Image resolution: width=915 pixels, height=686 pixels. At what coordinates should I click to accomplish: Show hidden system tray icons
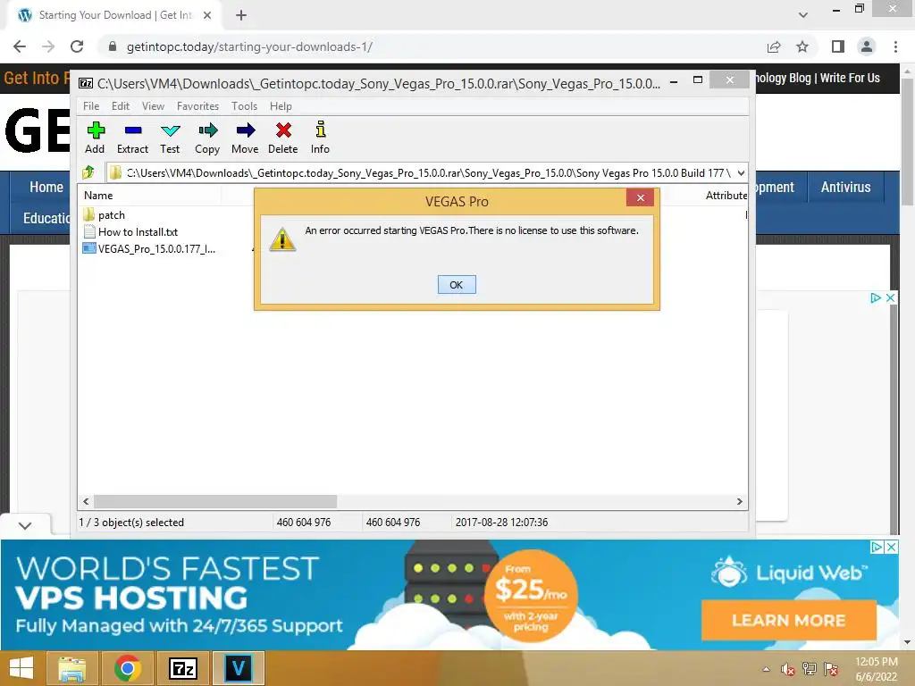click(x=766, y=669)
